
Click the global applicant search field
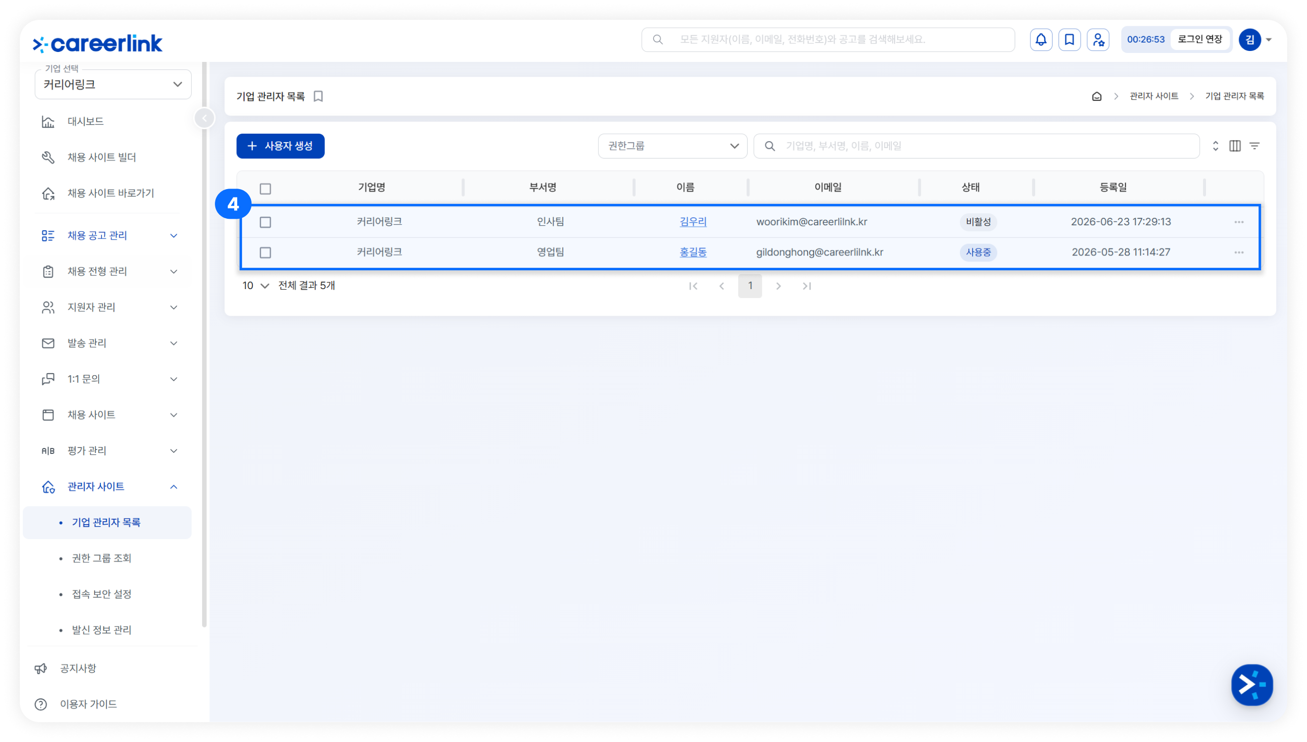coord(828,39)
